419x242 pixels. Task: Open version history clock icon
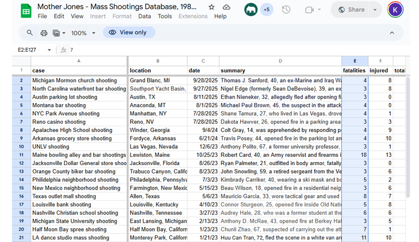(286, 10)
